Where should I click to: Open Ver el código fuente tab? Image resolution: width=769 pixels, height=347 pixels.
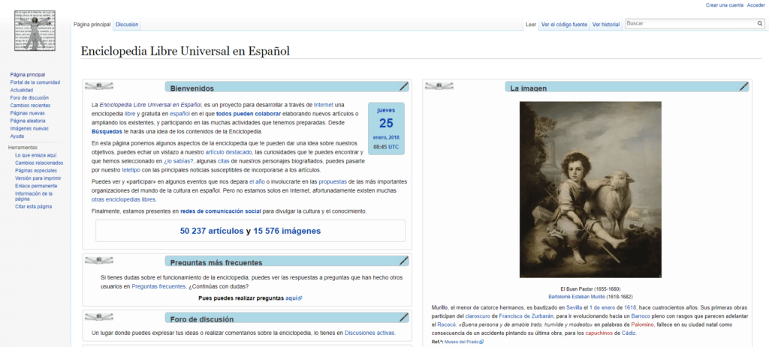(x=564, y=25)
